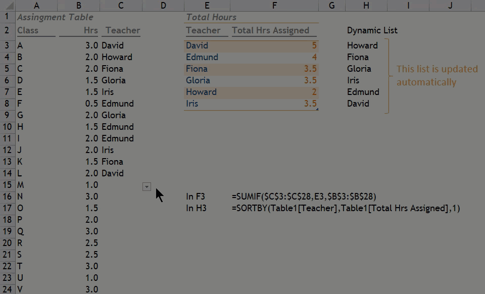The width and height of the screenshot is (485, 294).
Task: Click Howard at top of Dynamic List
Action: pos(362,45)
